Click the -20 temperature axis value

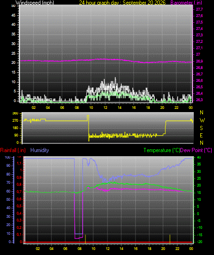(200, 242)
